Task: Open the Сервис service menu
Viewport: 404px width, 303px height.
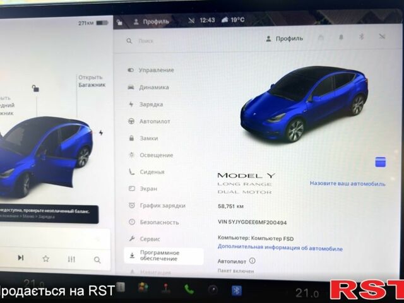Action: (145, 239)
